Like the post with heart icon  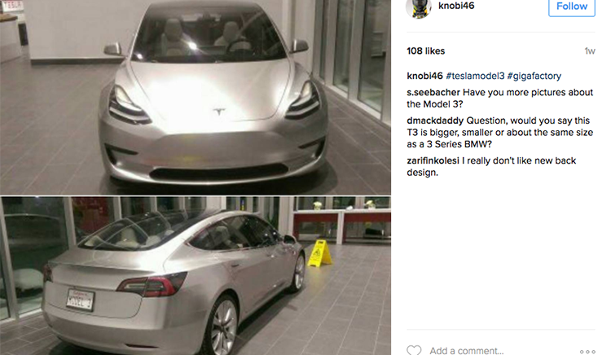pos(414,350)
